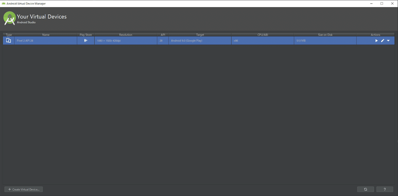Sort by the Target column header
This screenshot has height=196, width=398.
pos(200,35)
